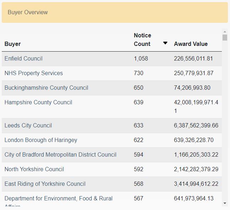Click award value 2,142,282,379.29
Screen dimensions: 230x210
(196, 169)
